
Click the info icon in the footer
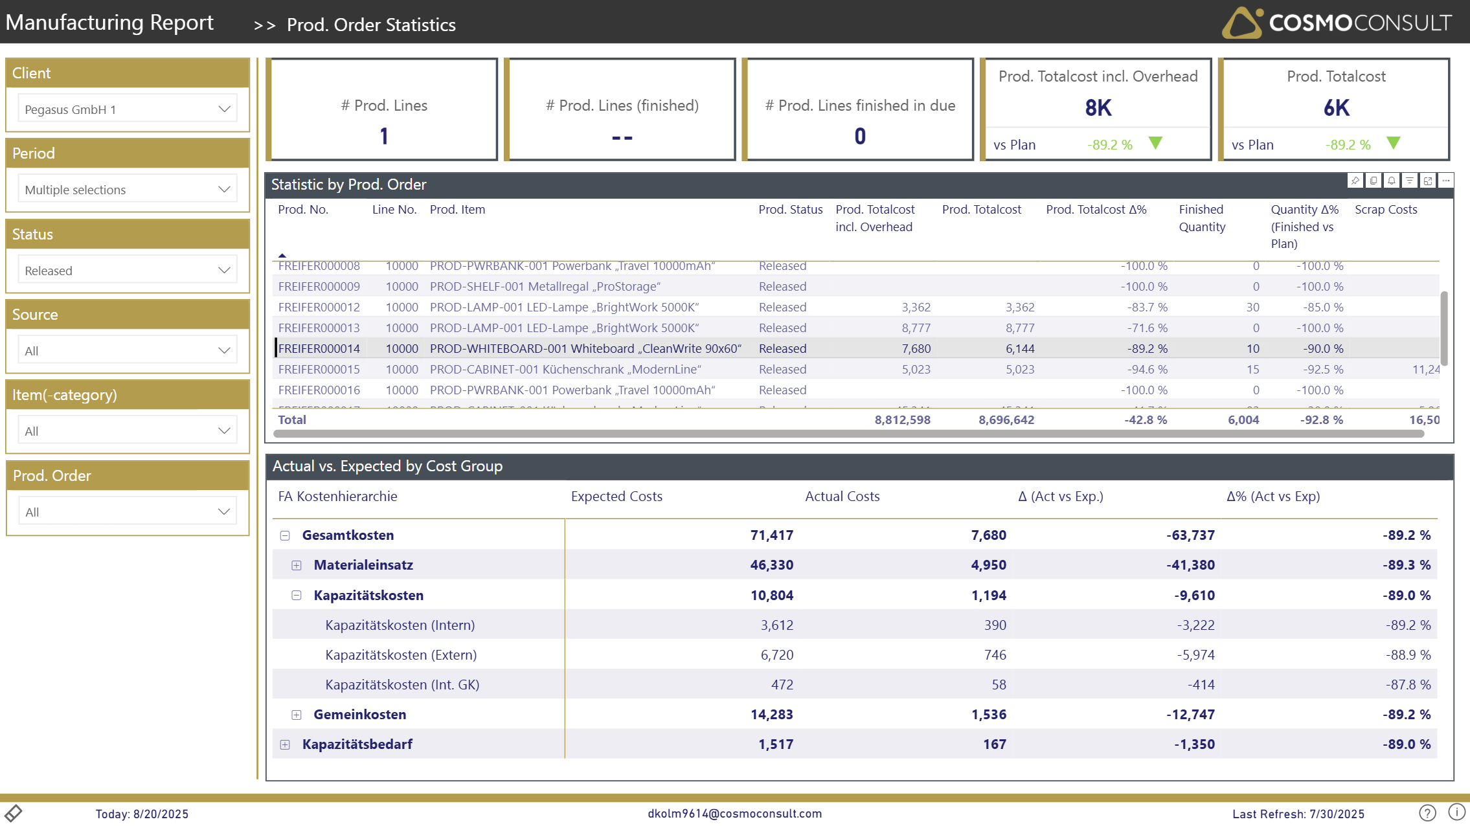click(x=1456, y=812)
